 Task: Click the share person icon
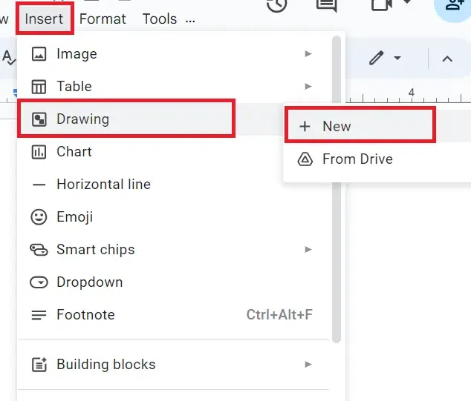(x=455, y=6)
